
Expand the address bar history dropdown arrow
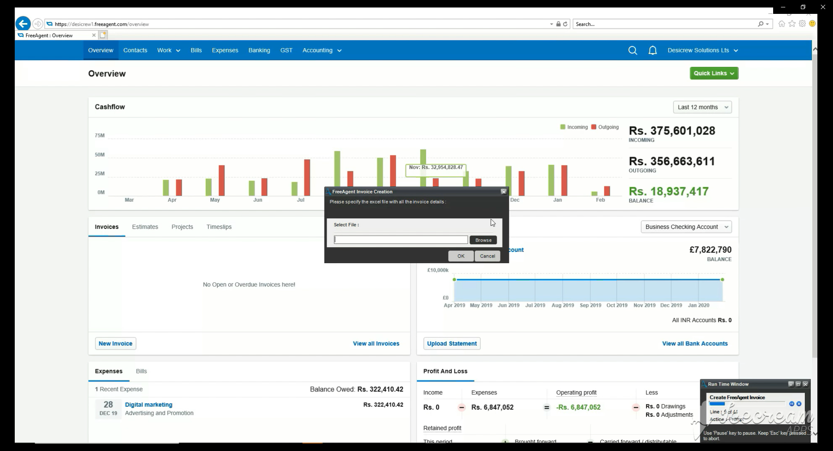(551, 24)
